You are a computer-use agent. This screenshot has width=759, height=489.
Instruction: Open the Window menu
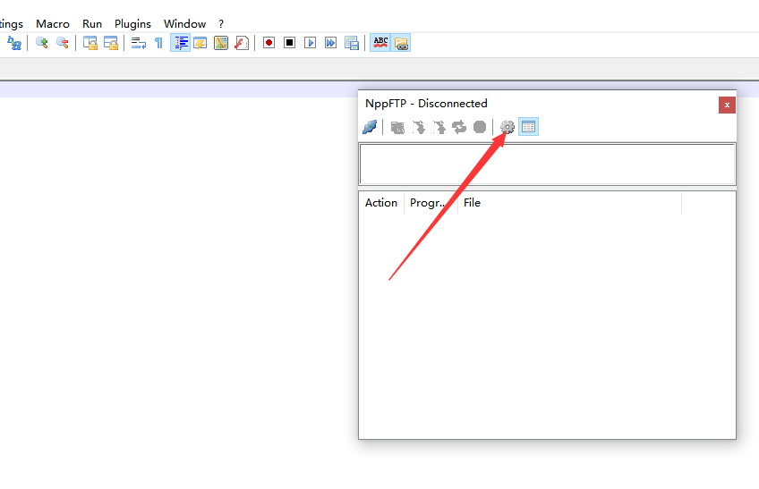tap(185, 24)
